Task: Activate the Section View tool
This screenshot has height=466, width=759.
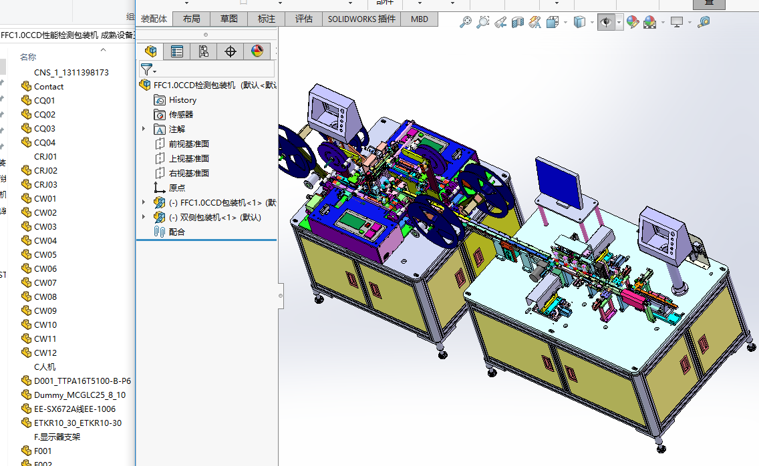Action: pos(517,22)
